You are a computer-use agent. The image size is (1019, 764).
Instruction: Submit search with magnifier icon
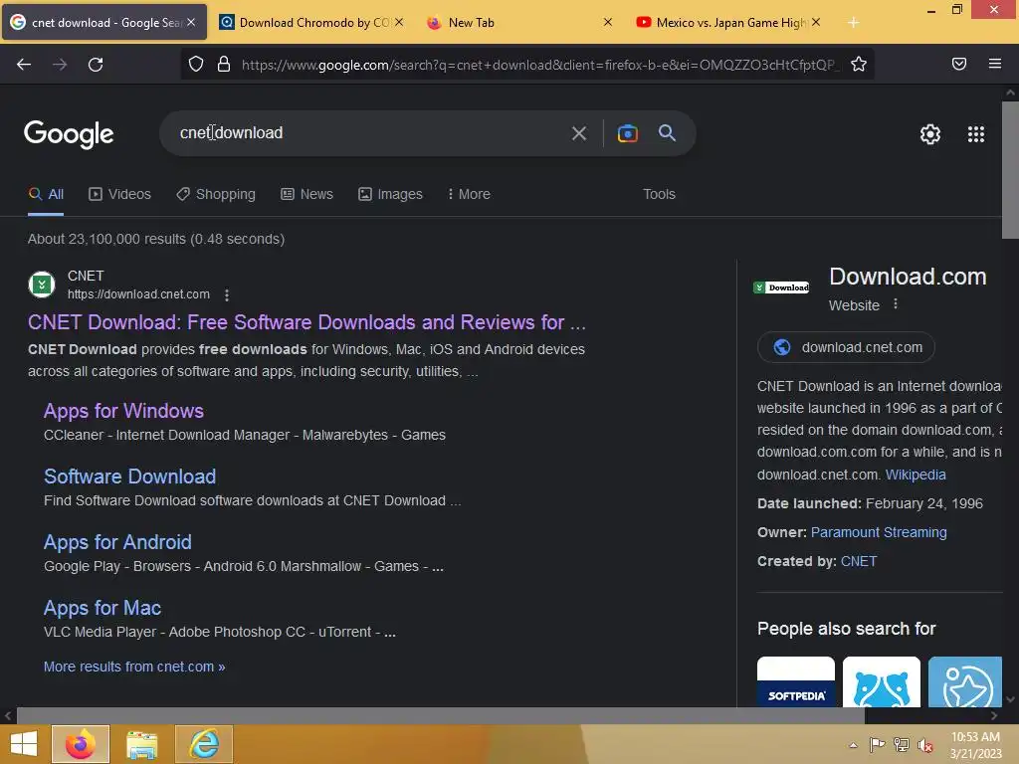(667, 133)
